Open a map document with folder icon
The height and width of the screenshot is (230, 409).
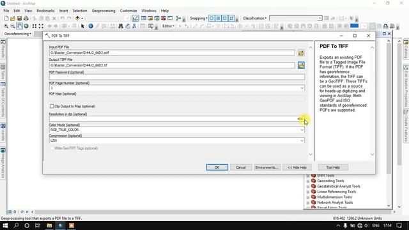tap(13, 19)
